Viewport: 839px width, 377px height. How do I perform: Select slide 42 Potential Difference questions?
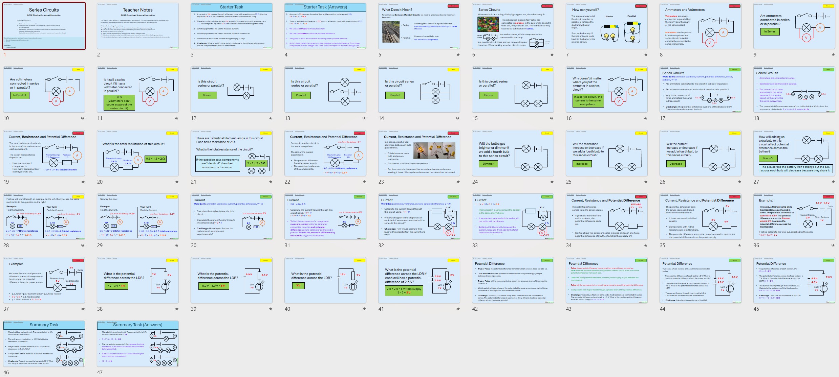point(513,280)
